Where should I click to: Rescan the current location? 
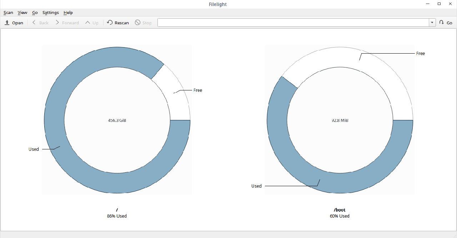click(118, 23)
